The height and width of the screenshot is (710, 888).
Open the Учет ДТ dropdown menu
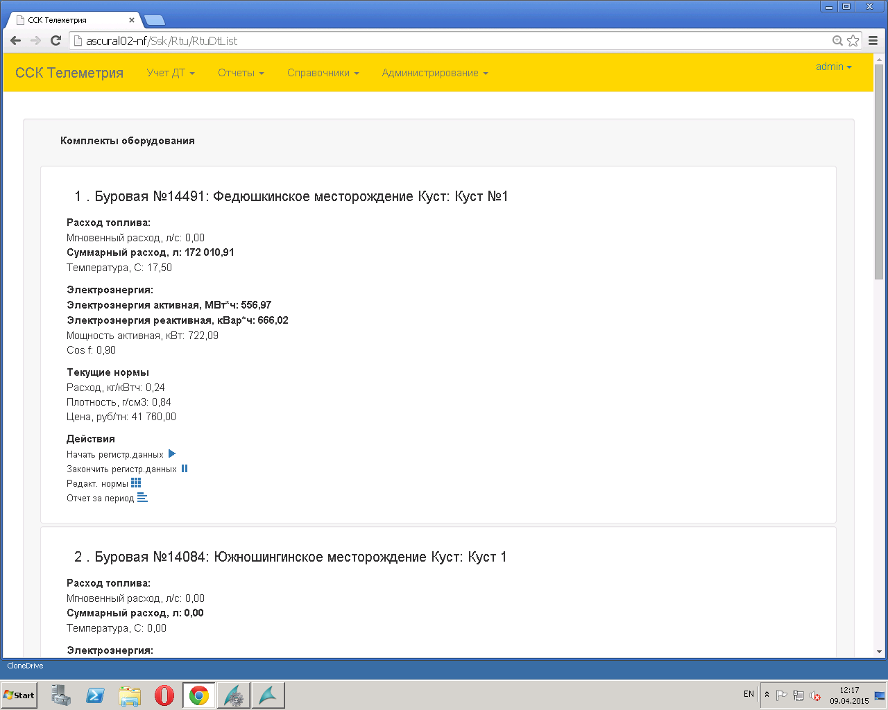(171, 73)
